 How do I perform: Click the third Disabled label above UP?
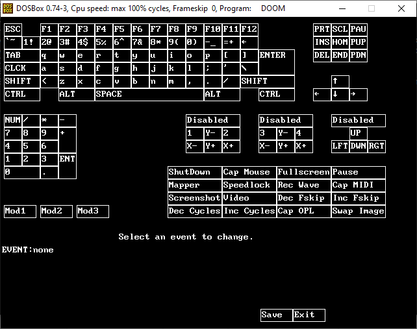(x=359, y=121)
